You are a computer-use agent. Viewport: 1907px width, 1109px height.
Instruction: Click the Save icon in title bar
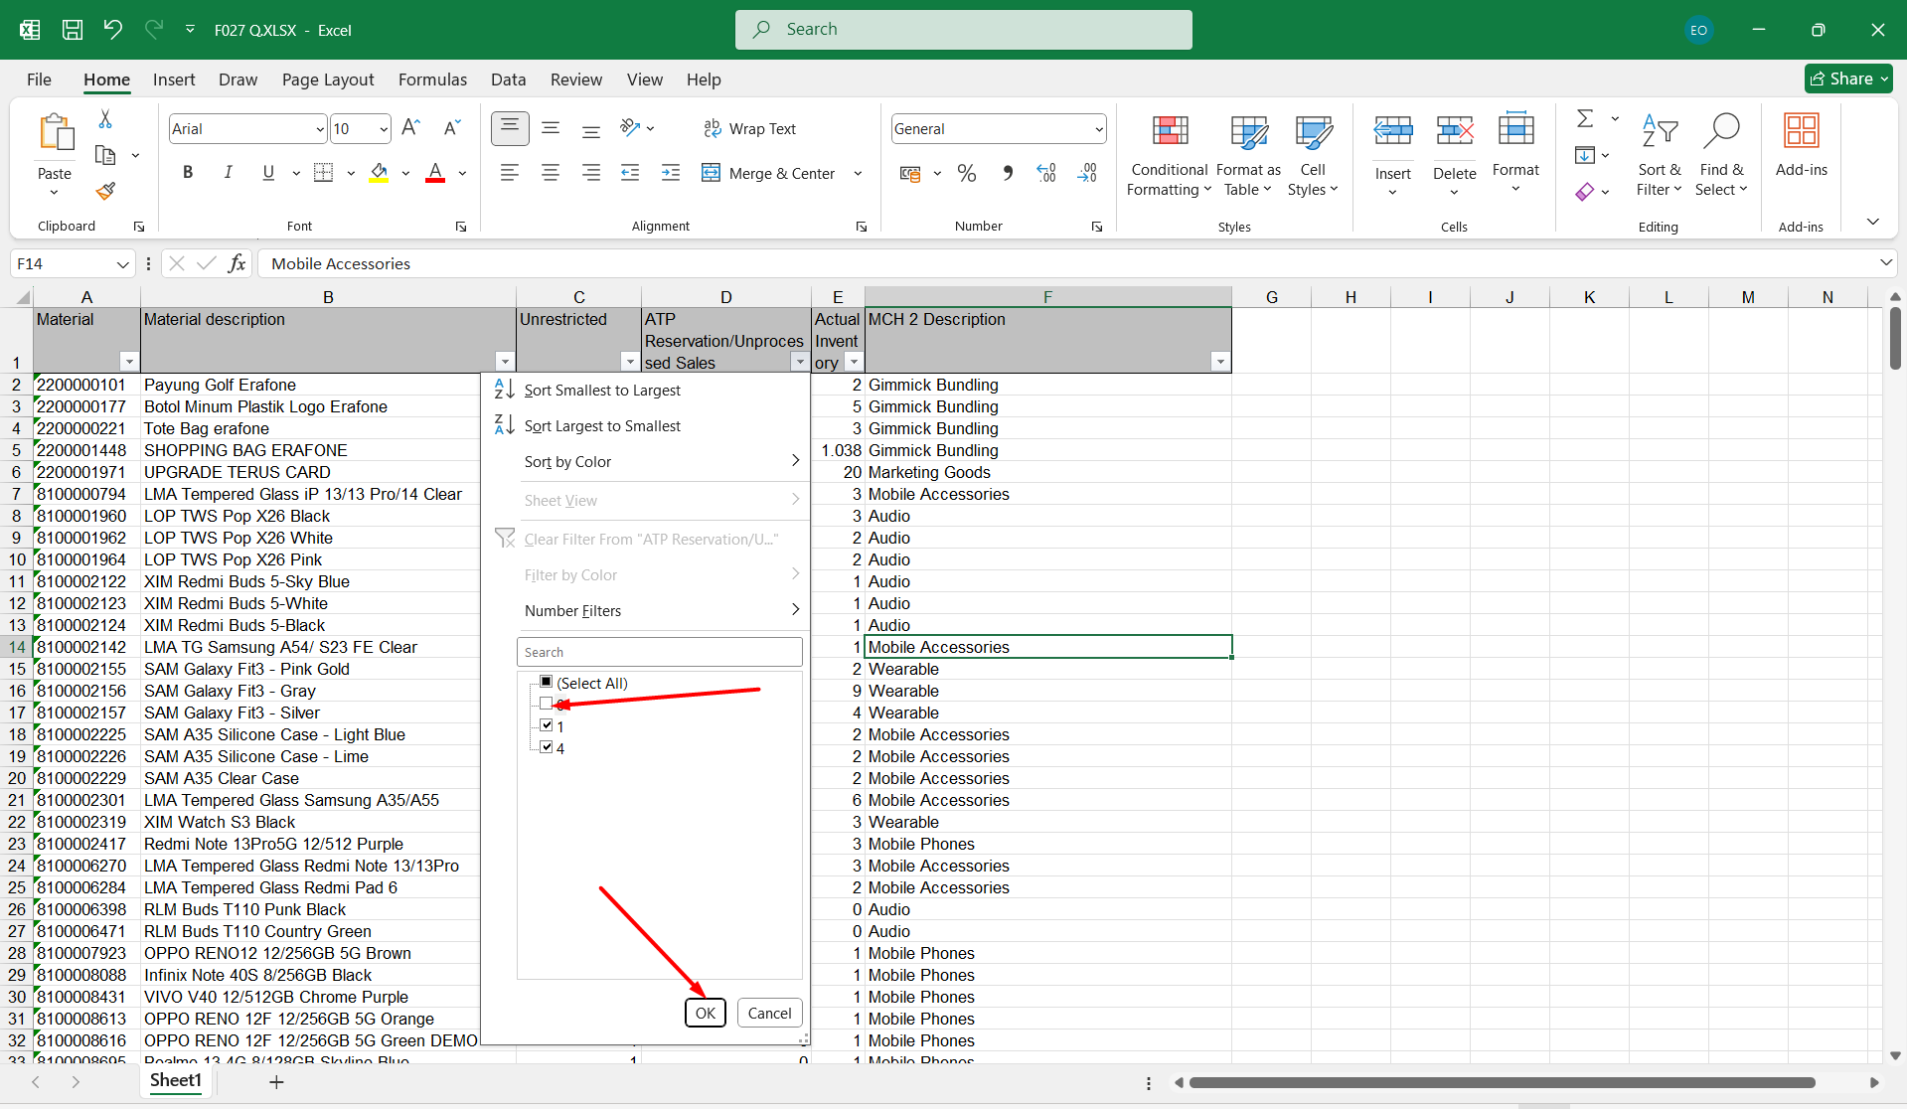coord(73,30)
